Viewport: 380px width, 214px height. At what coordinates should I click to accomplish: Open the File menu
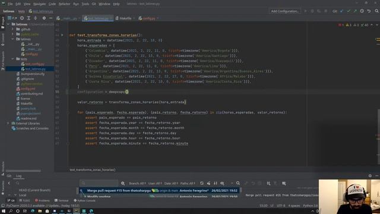tap(10, 4)
